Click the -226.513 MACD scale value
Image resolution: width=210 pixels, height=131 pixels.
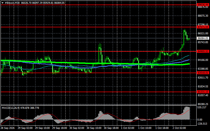(x=202, y=124)
